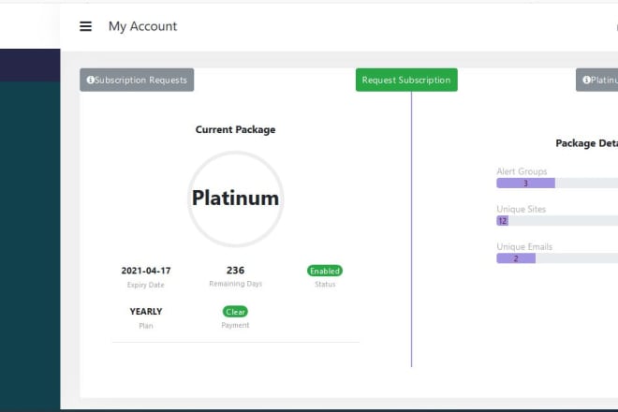Click the YEARLY plan value
618x412 pixels.
pos(146,312)
